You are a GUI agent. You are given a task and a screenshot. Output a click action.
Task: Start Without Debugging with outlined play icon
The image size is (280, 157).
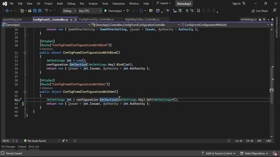point(128,11)
